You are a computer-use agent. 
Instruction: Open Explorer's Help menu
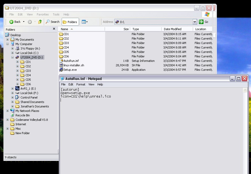(66, 14)
